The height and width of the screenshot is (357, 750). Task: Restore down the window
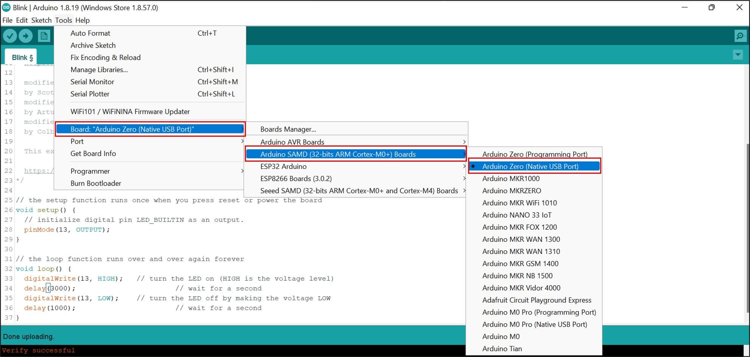coord(711,8)
